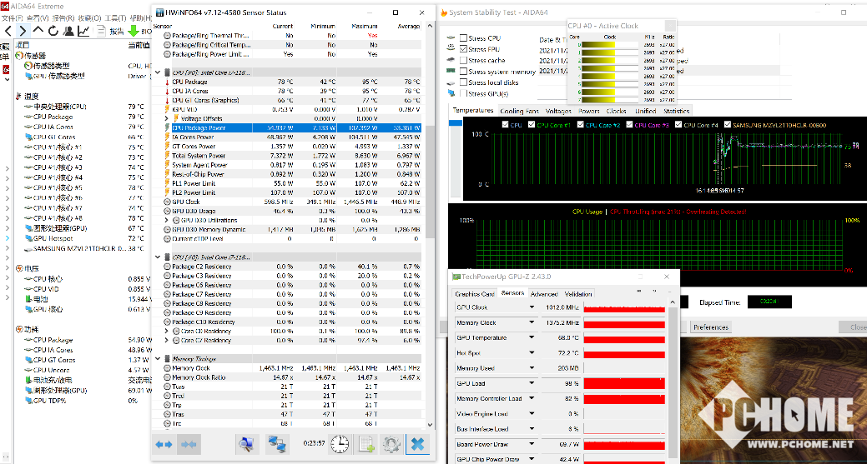
Task: Open the GPU Clock sensor dropdown
Action: tap(532, 307)
